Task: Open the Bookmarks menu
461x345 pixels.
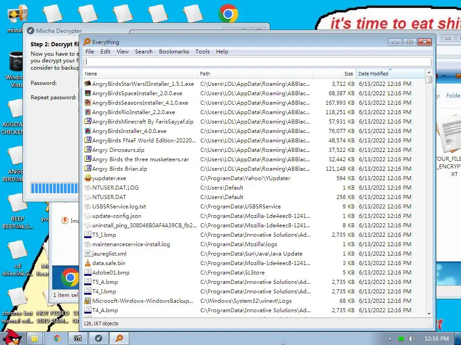Action: point(174,51)
